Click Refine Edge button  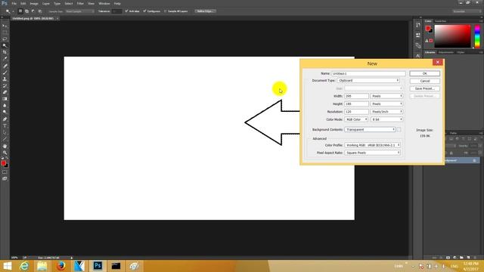point(205,11)
